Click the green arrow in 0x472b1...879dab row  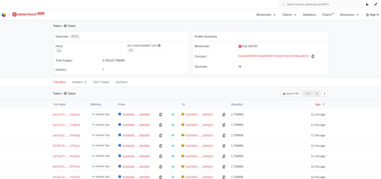(173, 136)
